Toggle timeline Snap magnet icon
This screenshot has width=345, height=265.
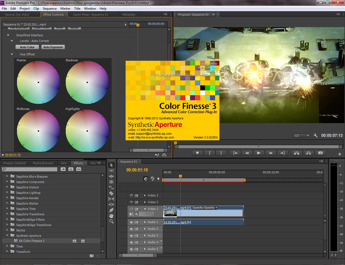coord(146,179)
